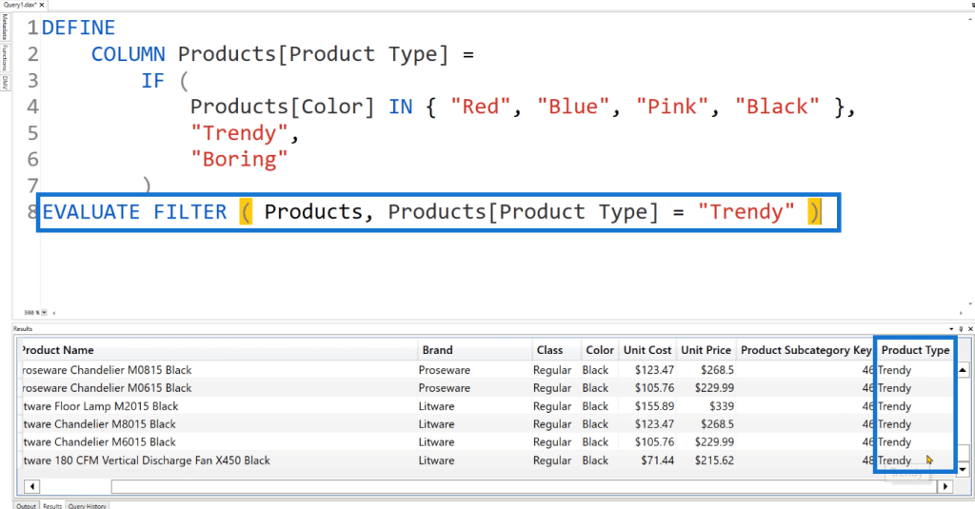Screen dimensions: 975x509
Task: Open the Metadata side panel tab
Action: point(5,27)
